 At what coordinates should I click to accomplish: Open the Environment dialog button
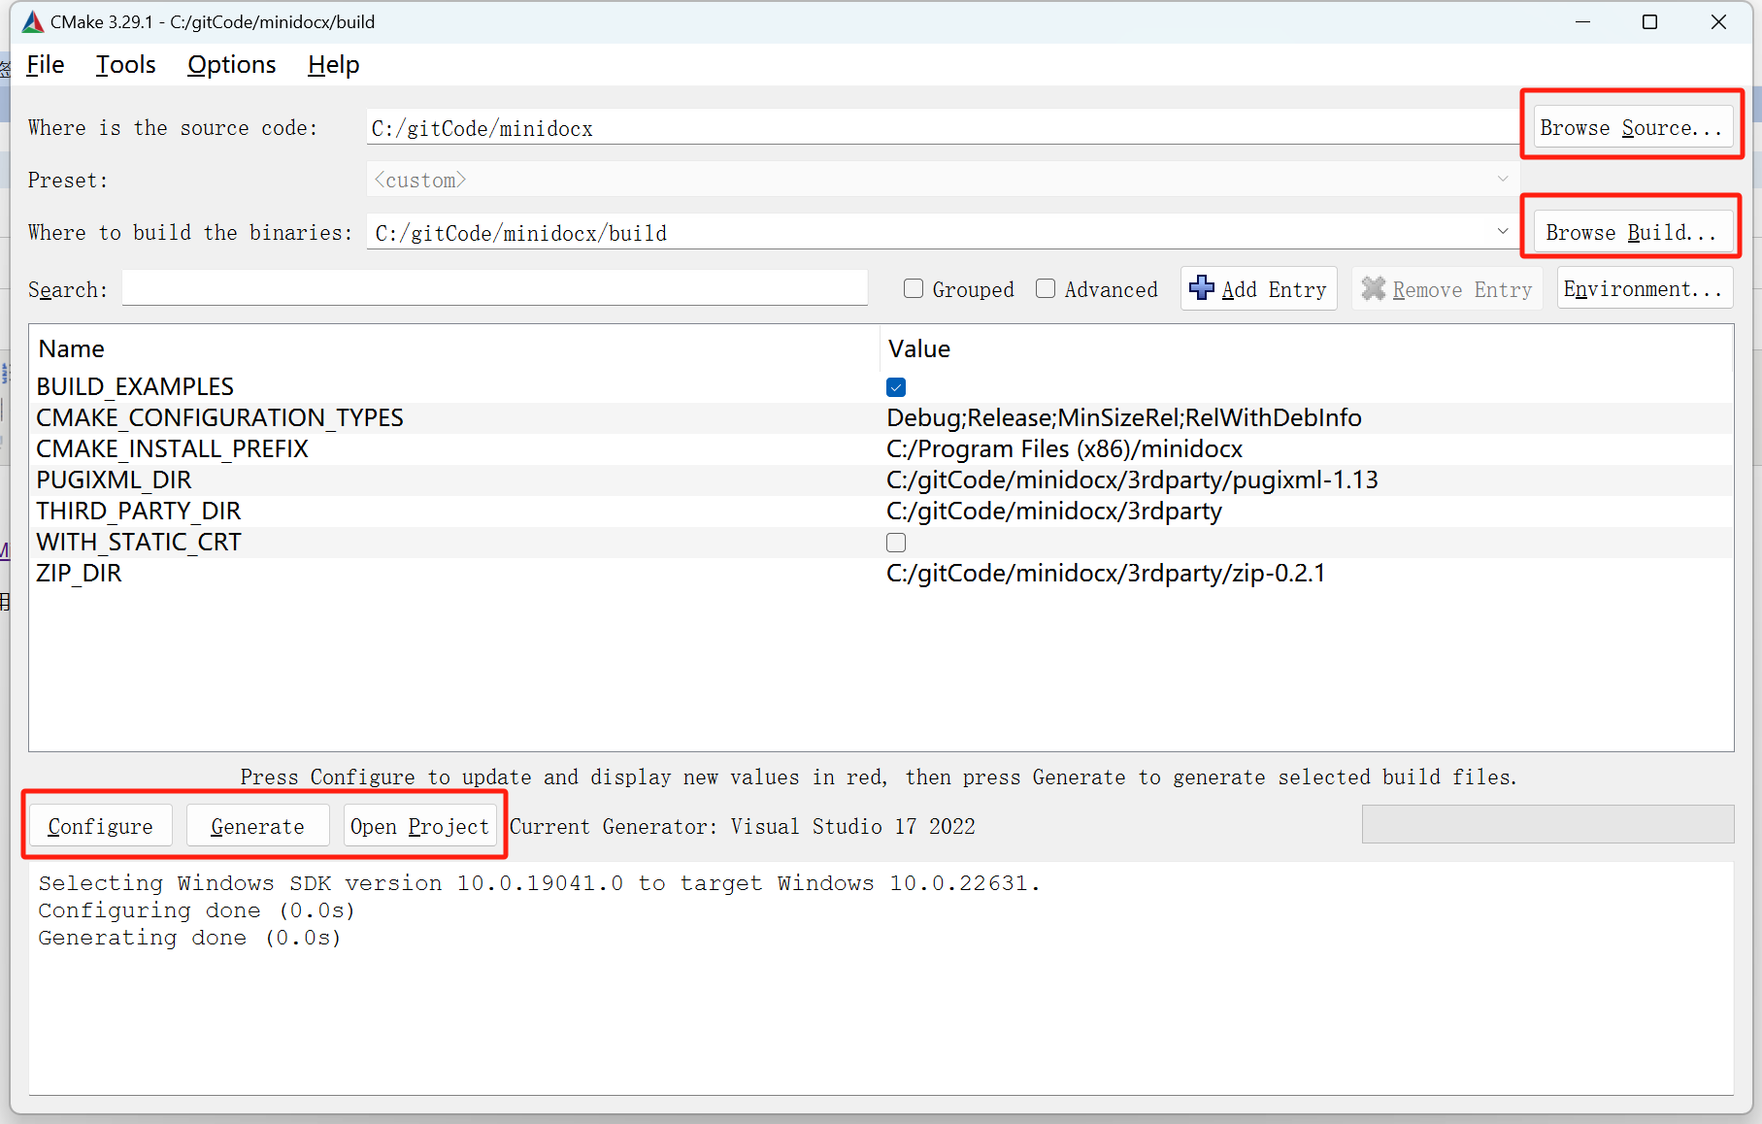point(1645,288)
